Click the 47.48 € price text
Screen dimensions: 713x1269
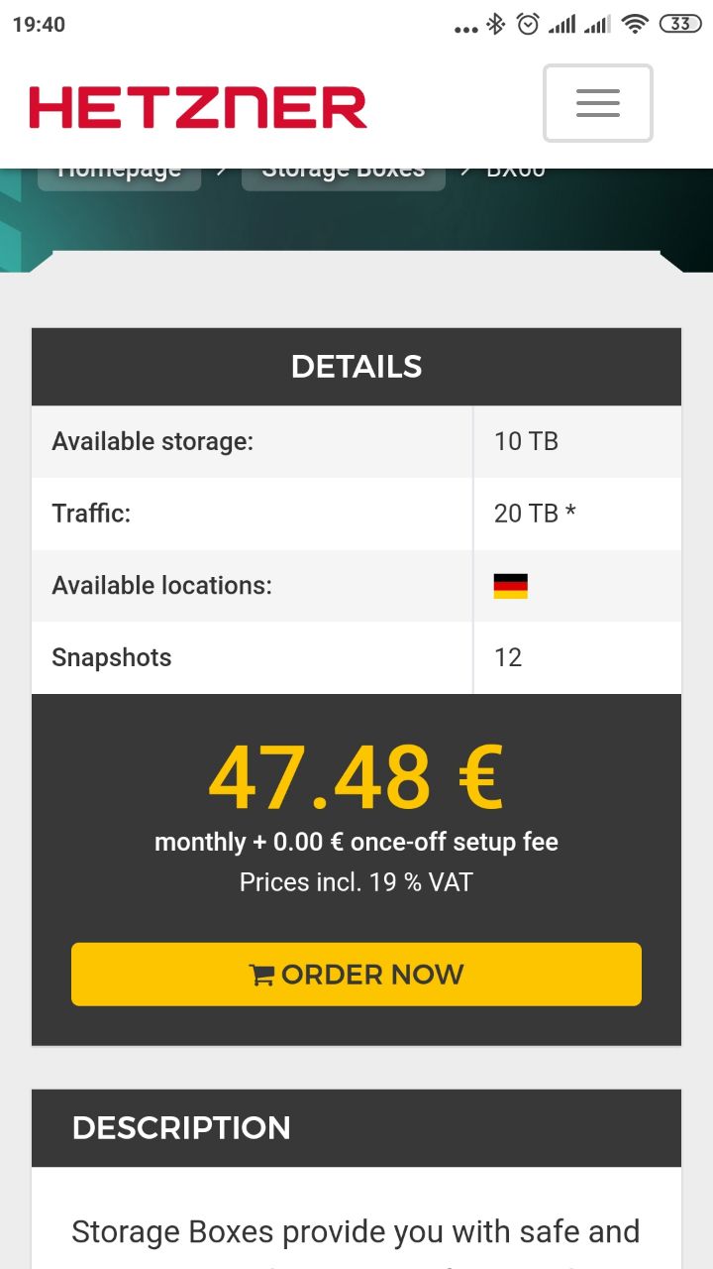(356, 778)
